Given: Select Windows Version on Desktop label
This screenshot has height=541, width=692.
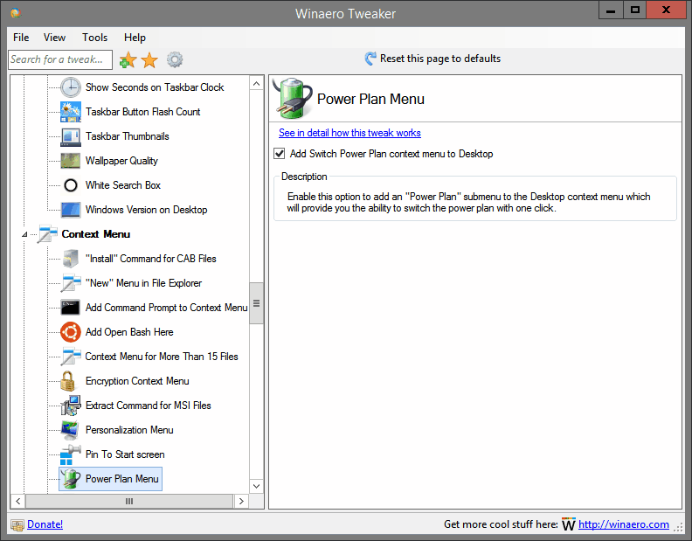Looking at the screenshot, I should pyautogui.click(x=146, y=210).
